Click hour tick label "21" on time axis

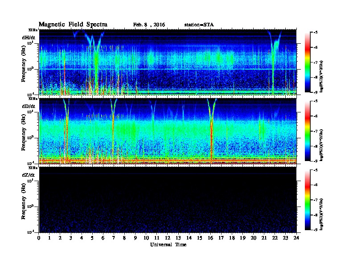click(x=264, y=238)
